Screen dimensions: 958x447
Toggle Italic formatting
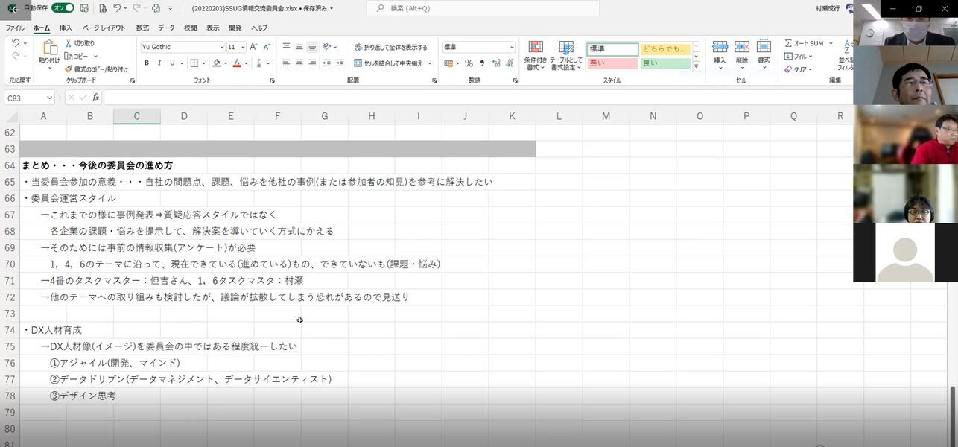pyautogui.click(x=159, y=63)
